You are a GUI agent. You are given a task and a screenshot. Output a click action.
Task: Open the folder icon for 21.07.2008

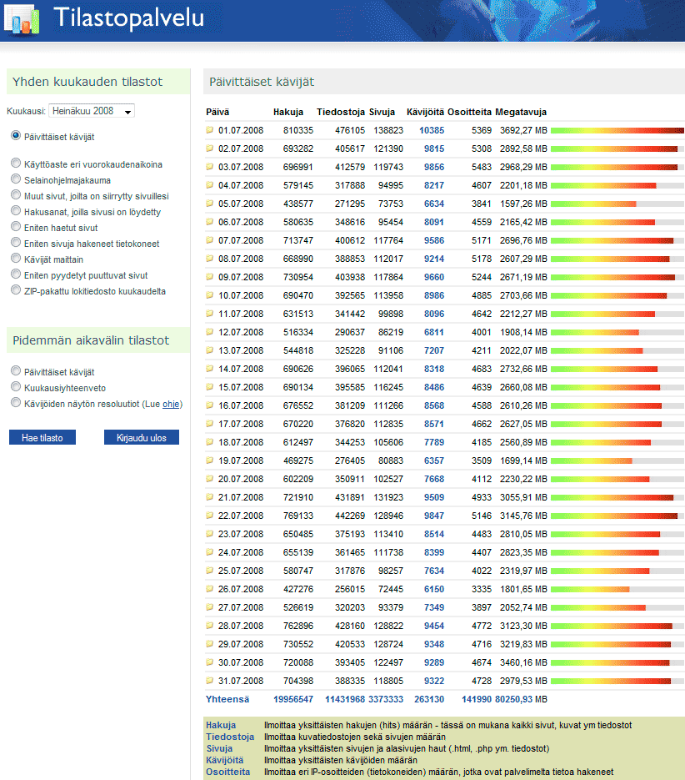(210, 497)
